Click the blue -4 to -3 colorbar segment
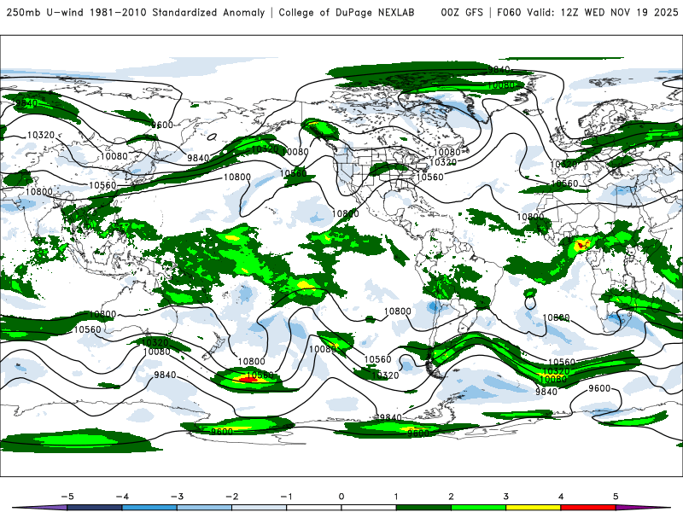This screenshot has width=683, height=512. (149, 508)
